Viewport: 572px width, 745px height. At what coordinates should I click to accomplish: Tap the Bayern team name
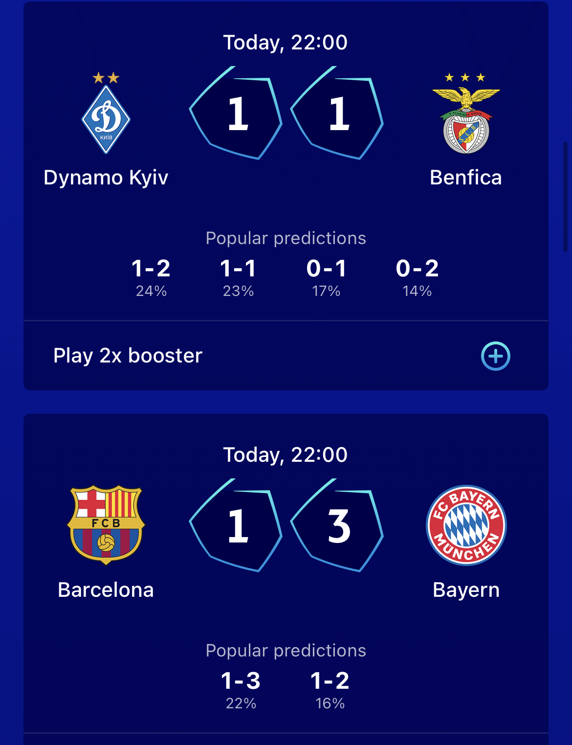(x=466, y=590)
